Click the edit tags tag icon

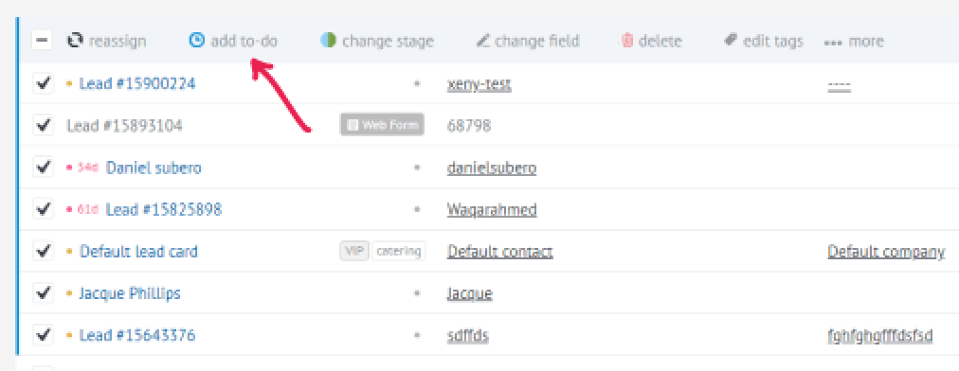pos(730,41)
